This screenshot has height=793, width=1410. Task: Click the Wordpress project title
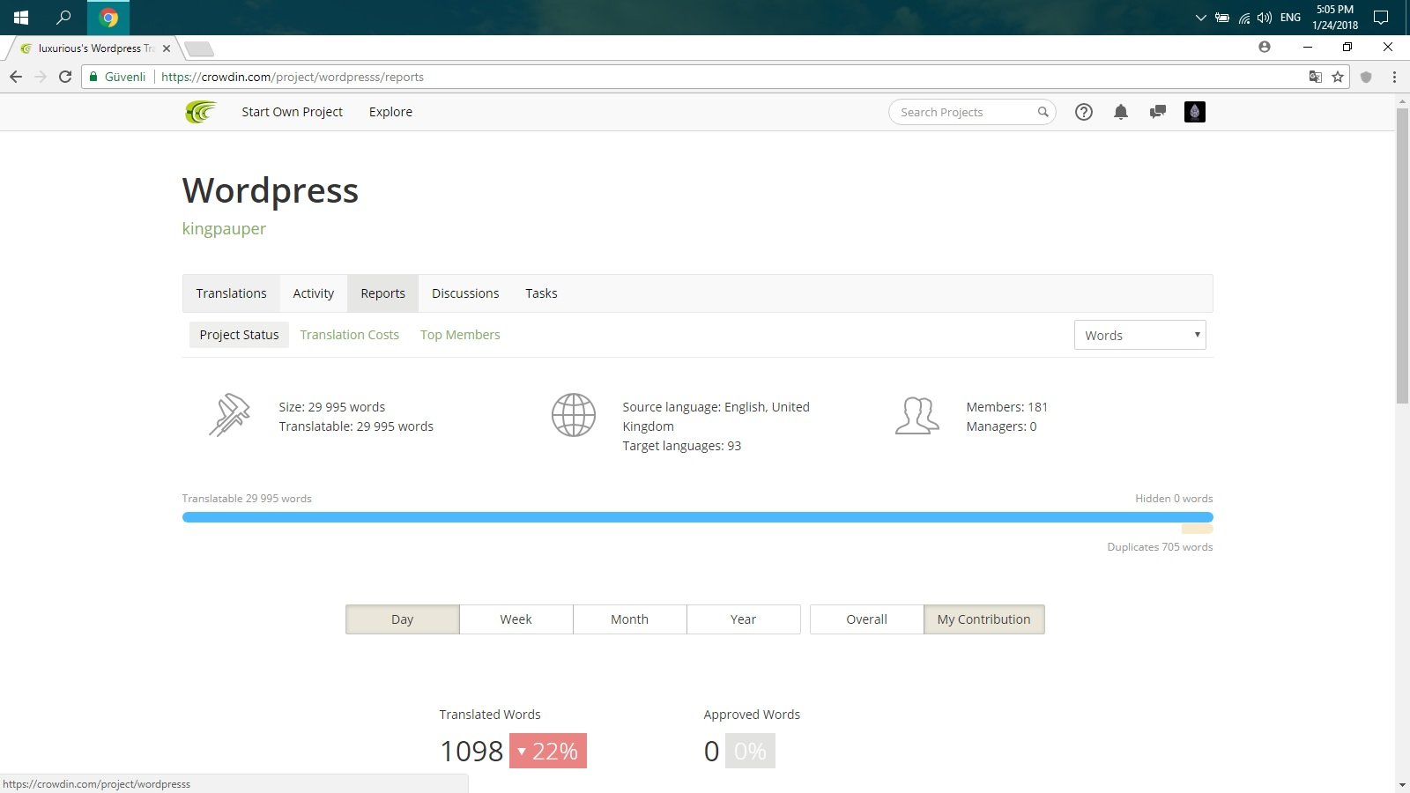[270, 190]
